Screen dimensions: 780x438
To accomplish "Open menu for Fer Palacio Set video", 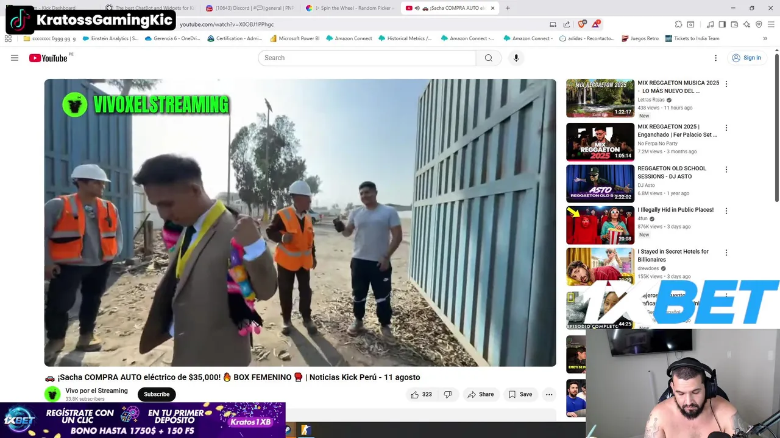I will pos(726,128).
